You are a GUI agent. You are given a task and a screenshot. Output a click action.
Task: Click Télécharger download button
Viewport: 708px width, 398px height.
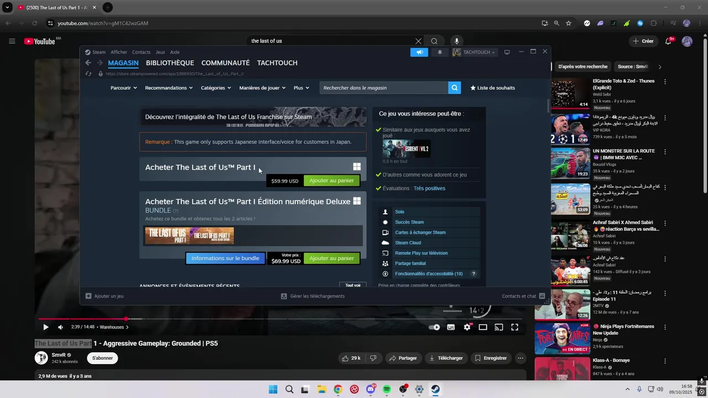click(446, 358)
